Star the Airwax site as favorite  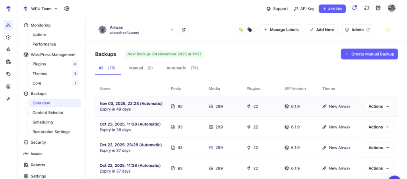388,30
